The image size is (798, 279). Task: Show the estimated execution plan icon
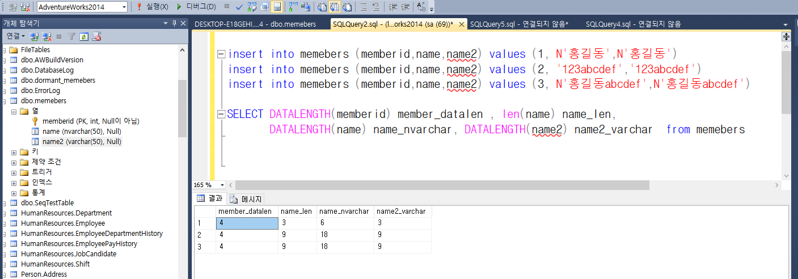point(252,7)
